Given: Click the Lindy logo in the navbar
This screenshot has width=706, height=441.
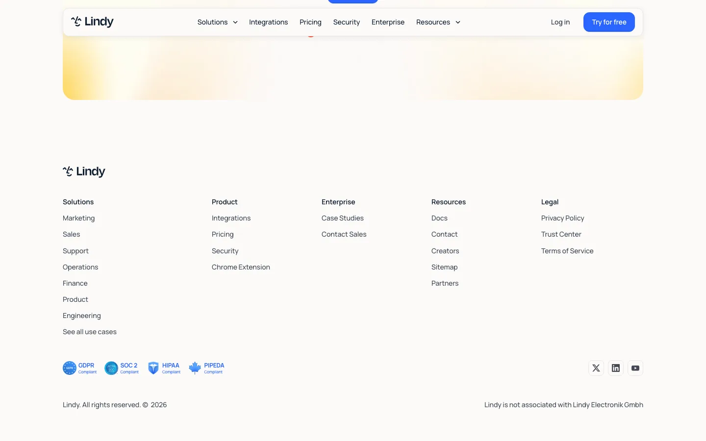Looking at the screenshot, I should [x=92, y=22].
